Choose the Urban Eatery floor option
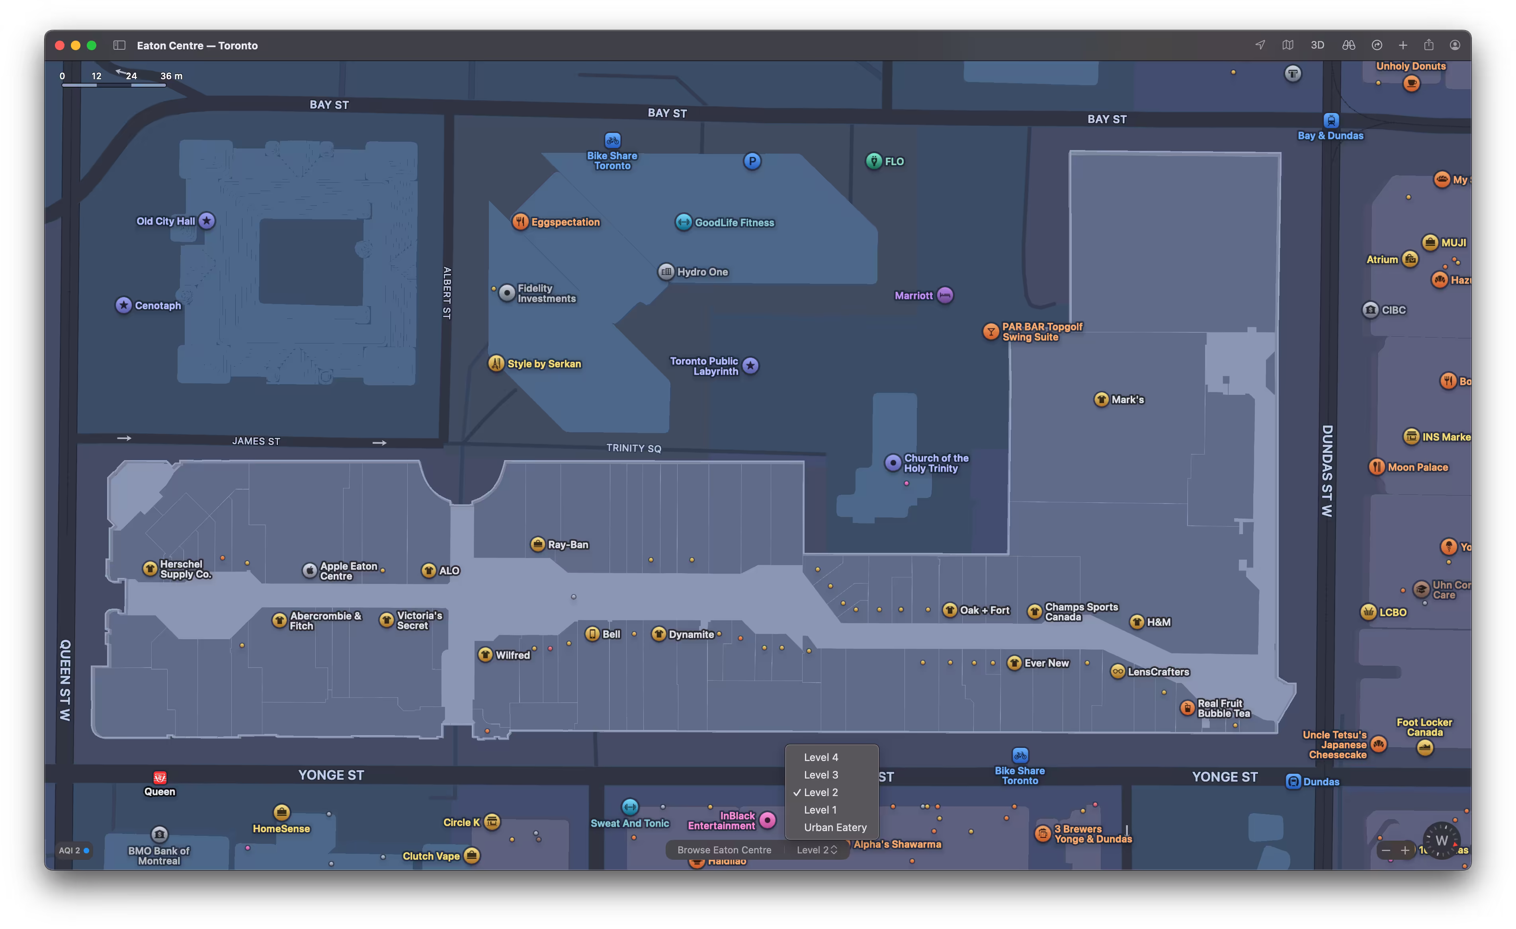This screenshot has width=1516, height=929. tap(835, 828)
